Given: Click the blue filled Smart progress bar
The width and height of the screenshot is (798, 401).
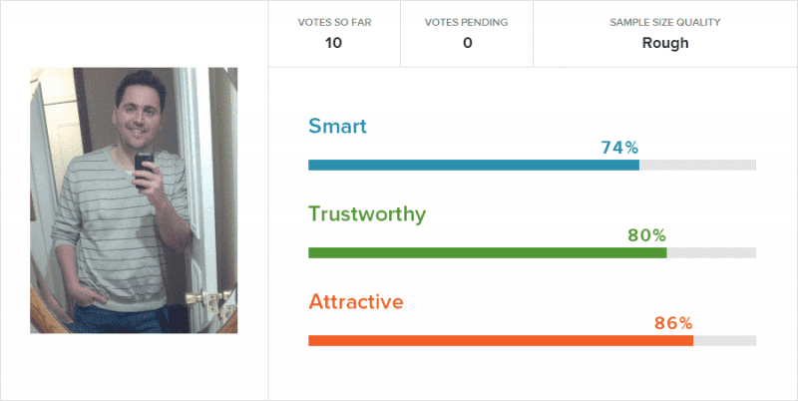Looking at the screenshot, I should click(474, 165).
